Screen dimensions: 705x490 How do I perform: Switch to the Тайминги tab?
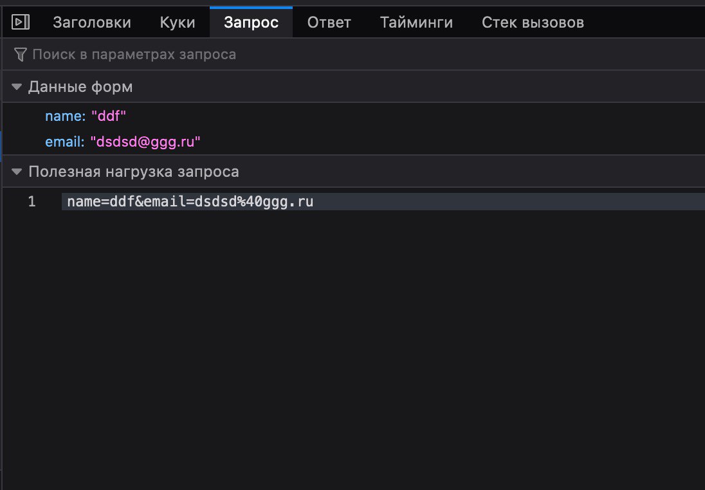pos(416,23)
